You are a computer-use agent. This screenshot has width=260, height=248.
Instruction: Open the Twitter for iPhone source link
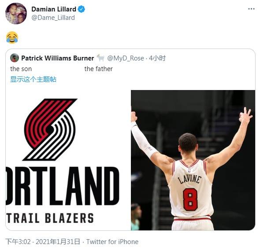tap(112, 242)
